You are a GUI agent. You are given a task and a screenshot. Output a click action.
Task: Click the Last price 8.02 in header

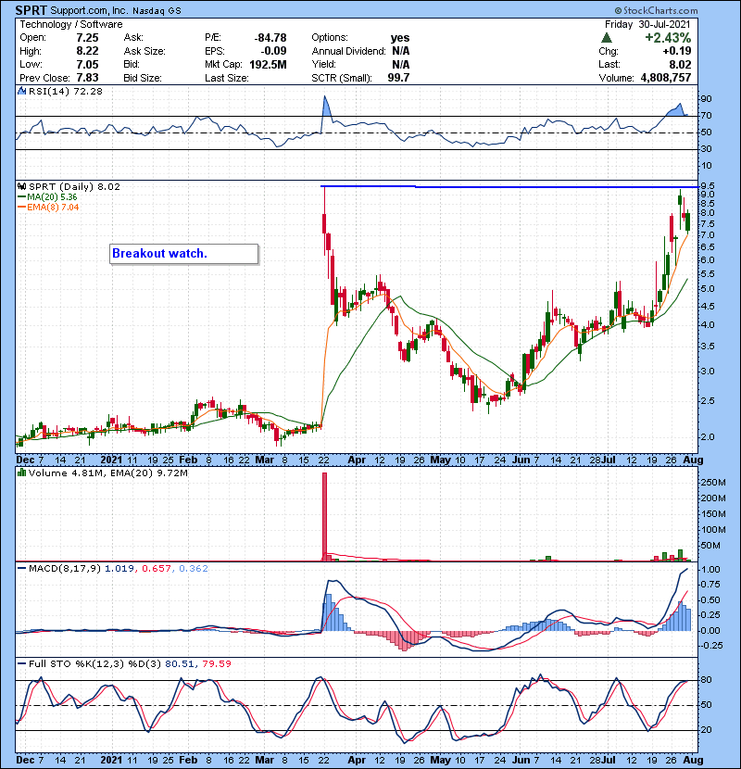click(680, 64)
